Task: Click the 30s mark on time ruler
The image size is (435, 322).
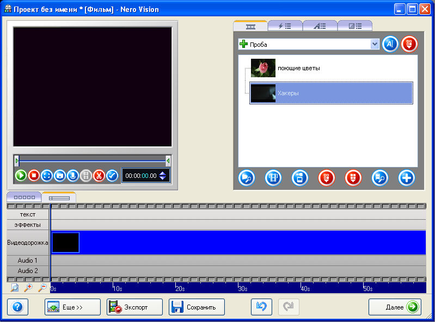Action: (242, 288)
